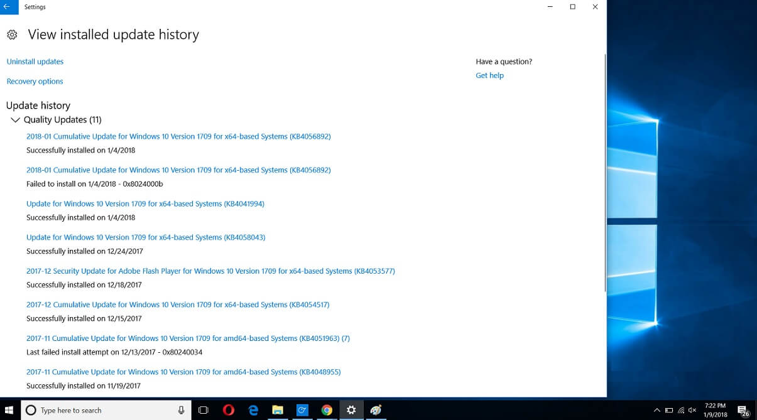Open the KB4056892 cumulative update details
This screenshot has height=420, width=757.
pyautogui.click(x=178, y=136)
